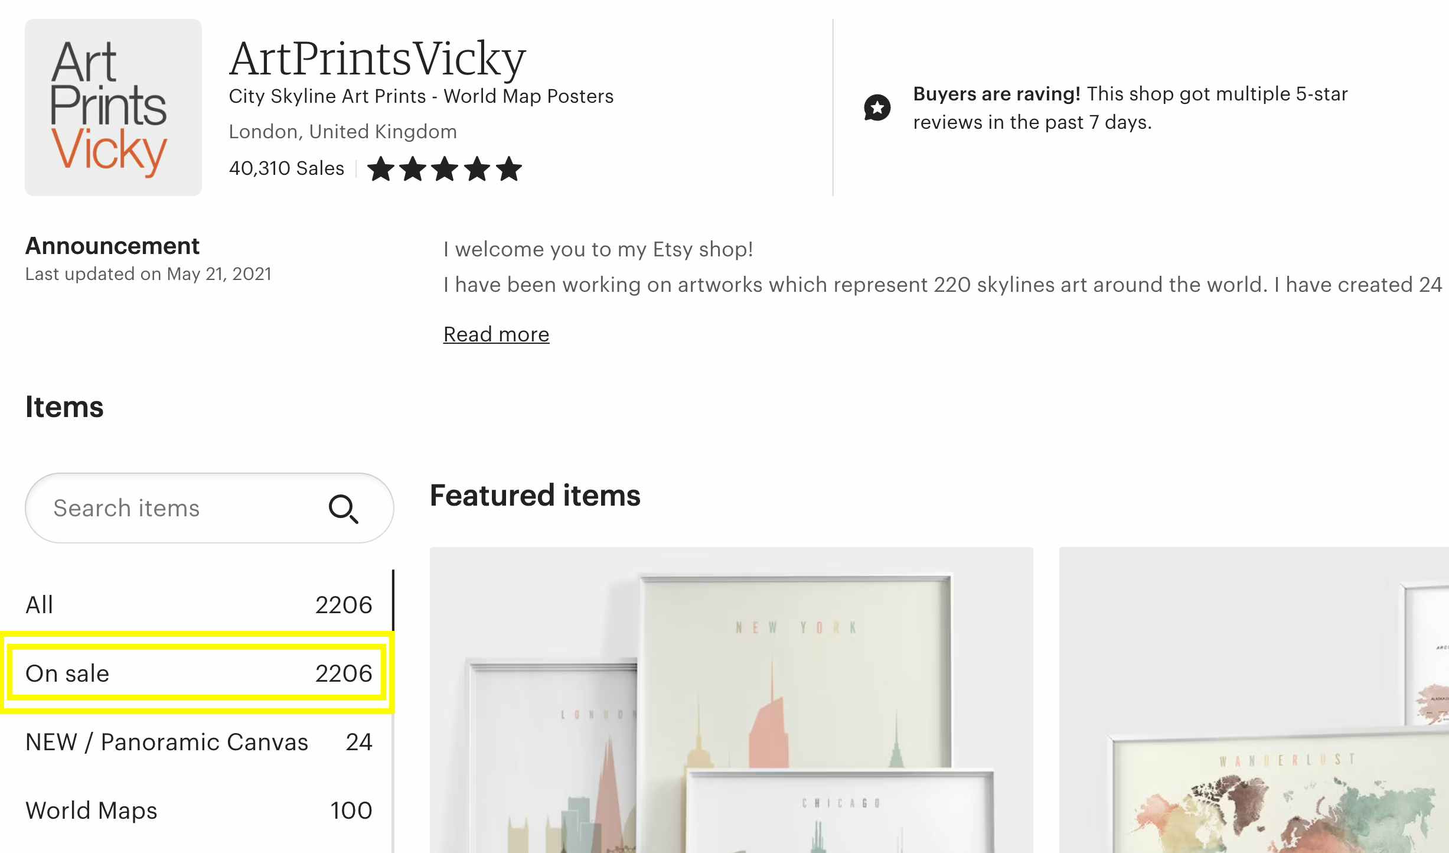Click the ArtPrintsVicky shop logo
This screenshot has height=853, width=1449.
pos(113,108)
